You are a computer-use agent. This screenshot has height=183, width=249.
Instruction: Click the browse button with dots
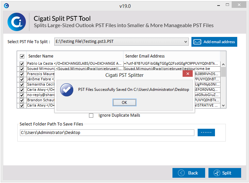206,132
